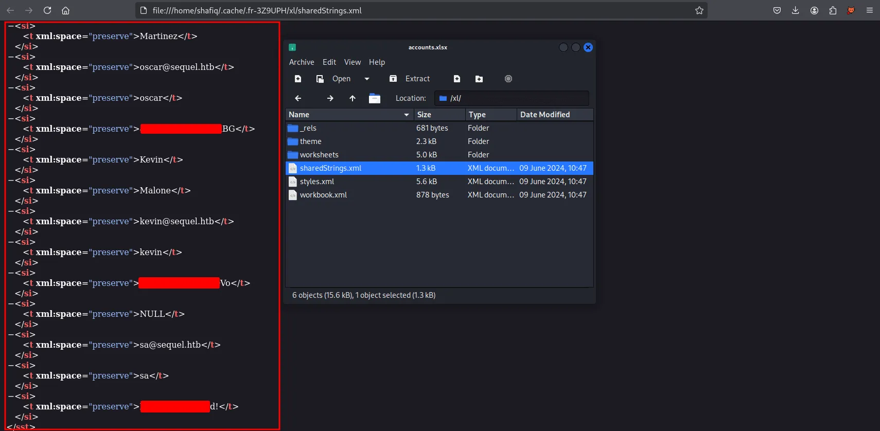Screen dimensions: 880x431
Task: Click the add files icon
Action: [457, 79]
